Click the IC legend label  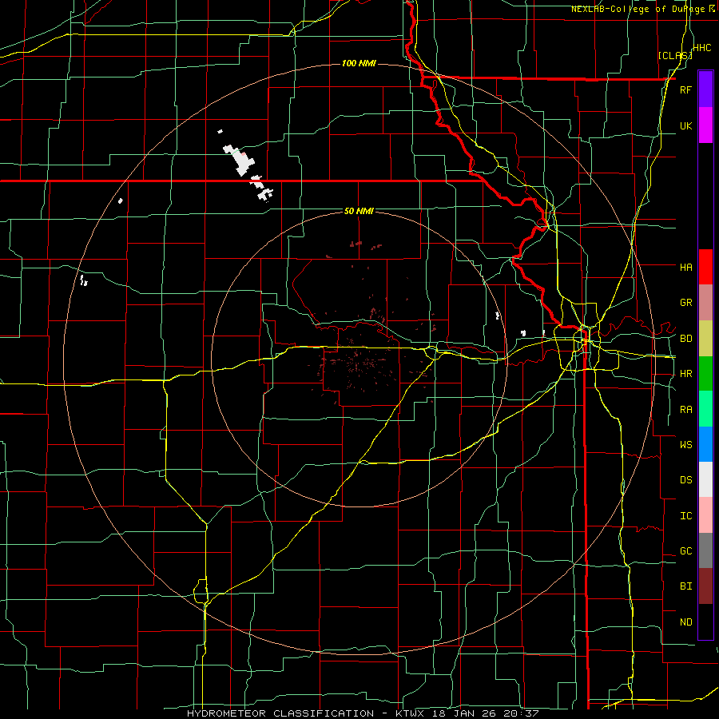[685, 516]
